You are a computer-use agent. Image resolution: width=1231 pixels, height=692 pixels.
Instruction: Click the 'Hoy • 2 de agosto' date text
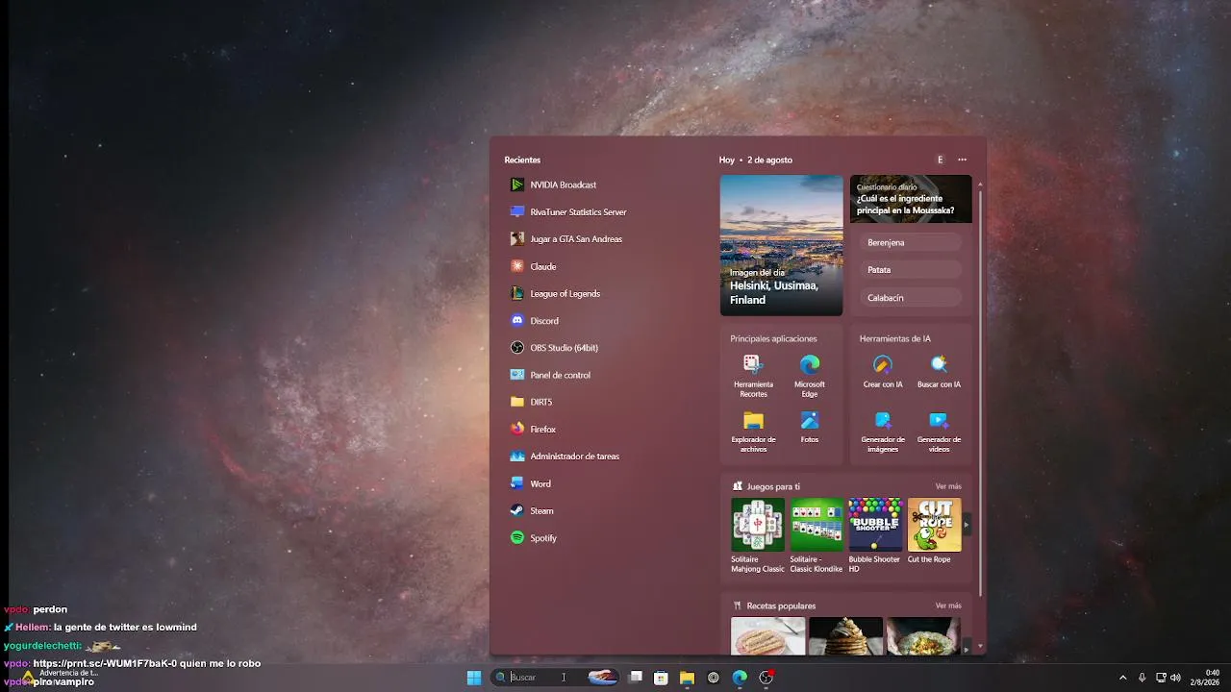click(756, 160)
